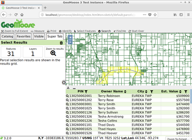The height and width of the screenshot is (140, 192).
Task: Open the Search tool
Action: pos(105,31)
